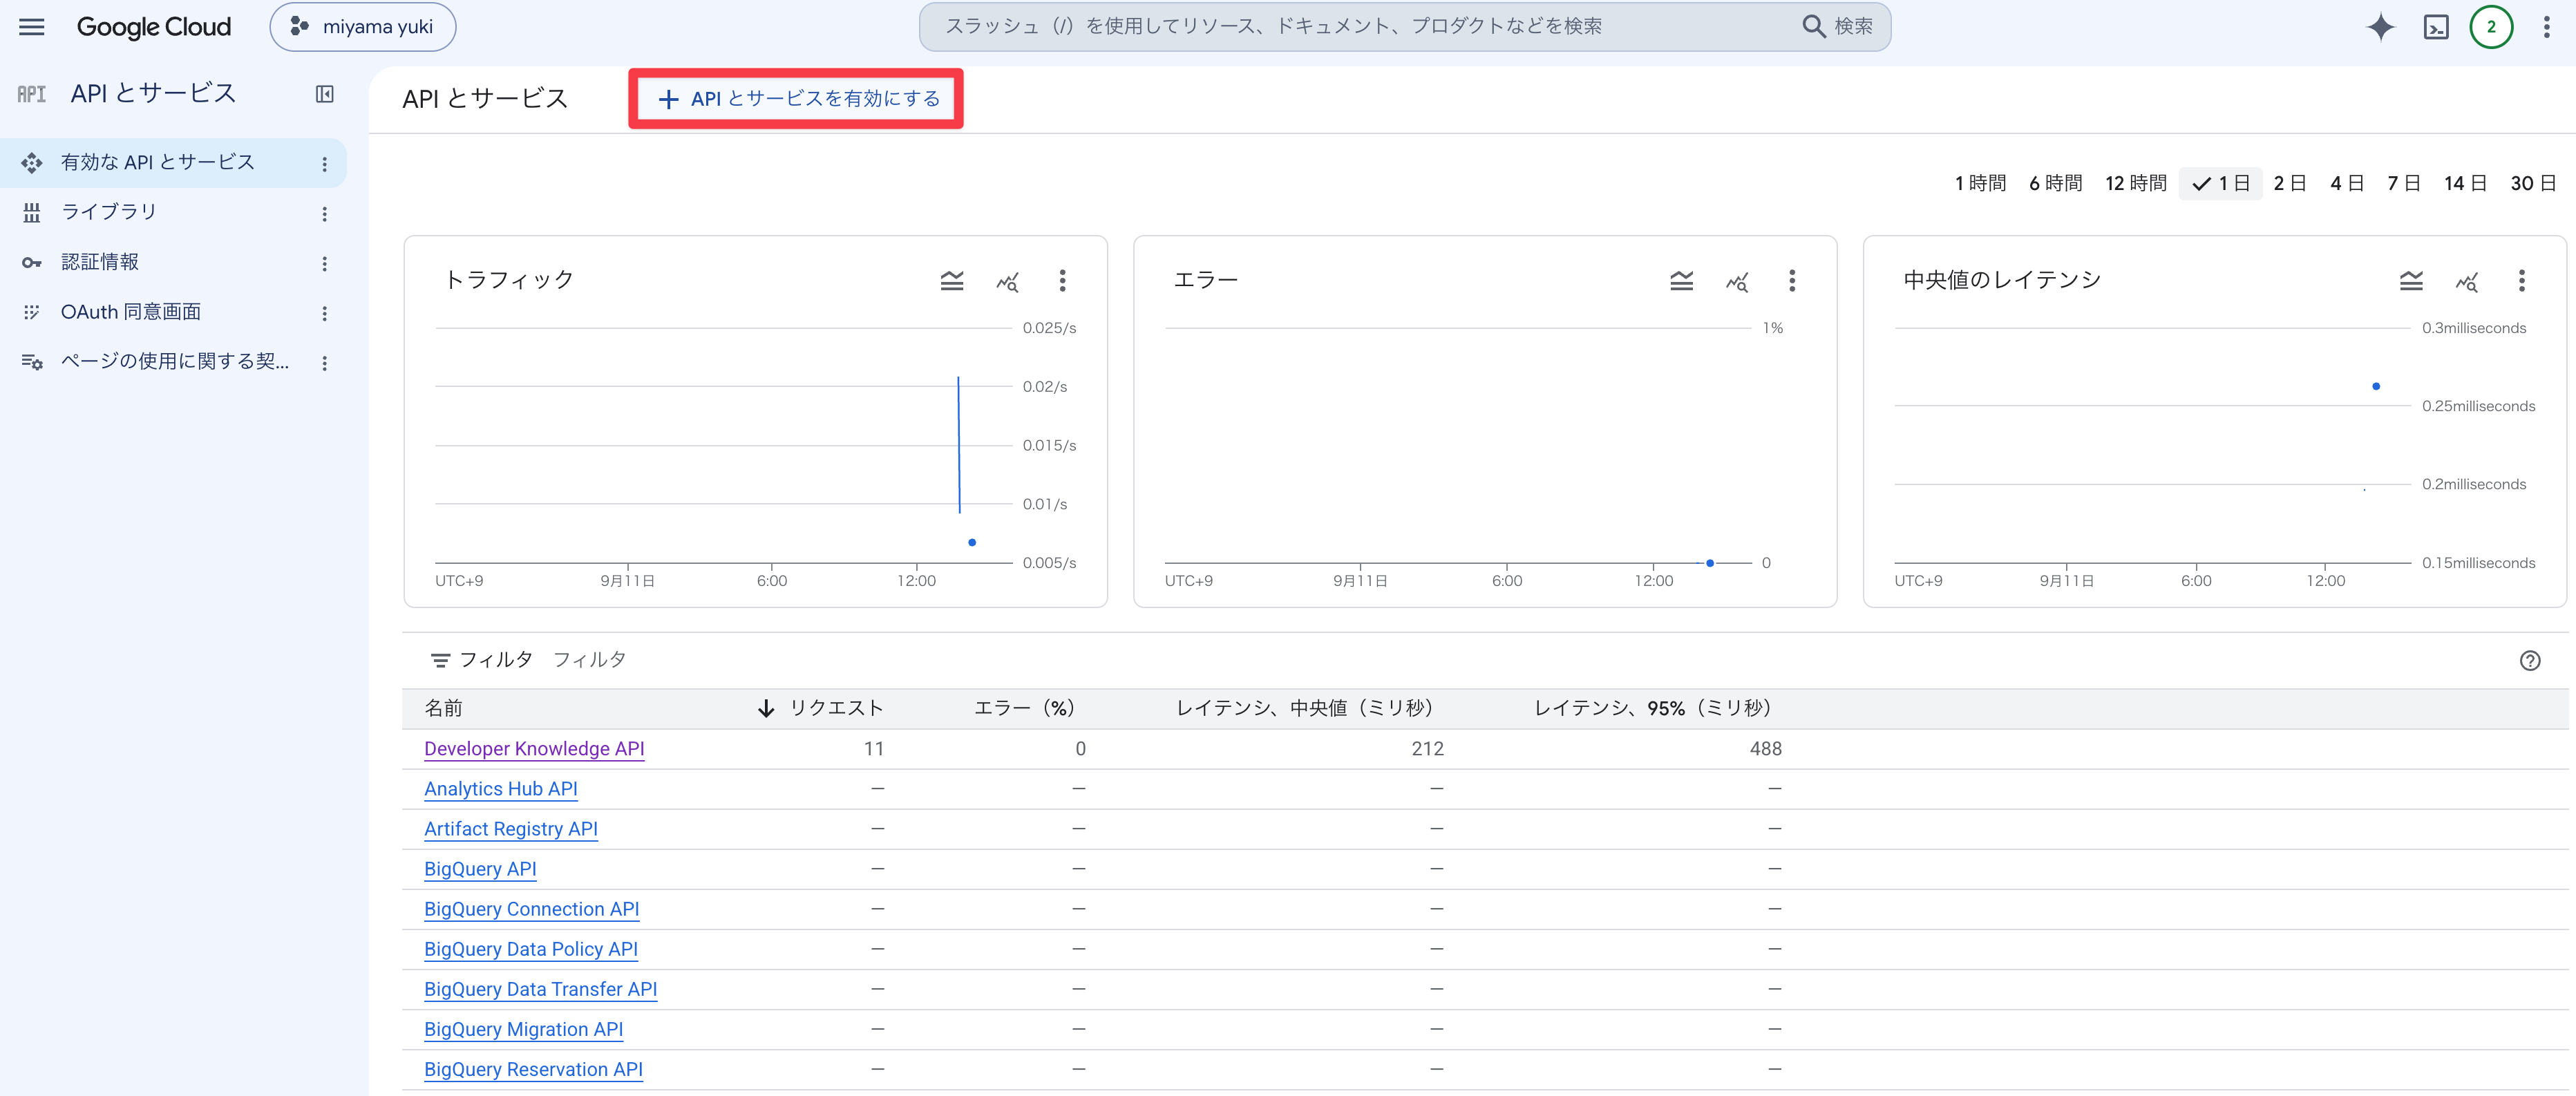
Task: Click the フィルタ filter icon
Action: [440, 660]
